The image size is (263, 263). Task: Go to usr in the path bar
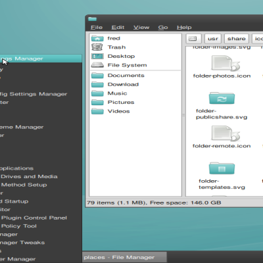point(213,39)
